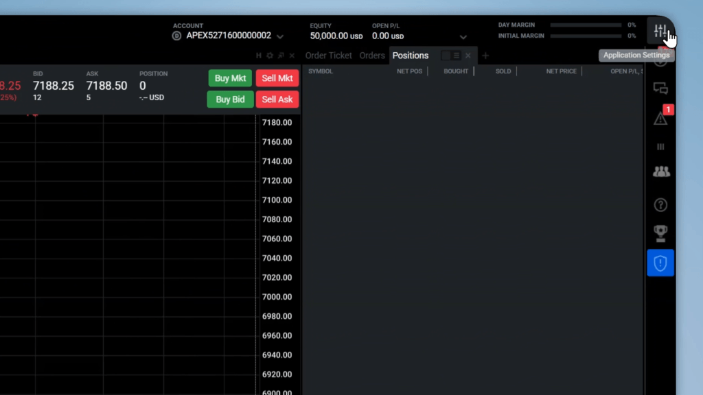Open the chat messages icon in sidebar
Screen dimensions: 703x395
[660, 88]
